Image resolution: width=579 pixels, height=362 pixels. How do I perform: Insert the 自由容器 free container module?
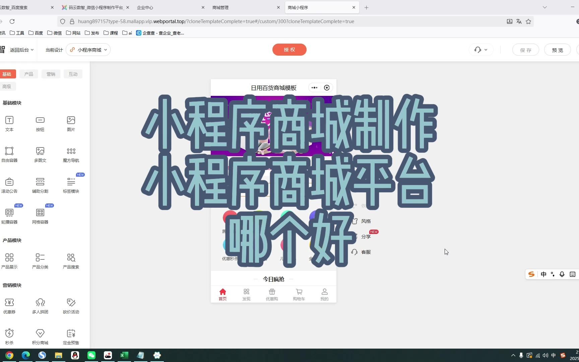coord(9,155)
